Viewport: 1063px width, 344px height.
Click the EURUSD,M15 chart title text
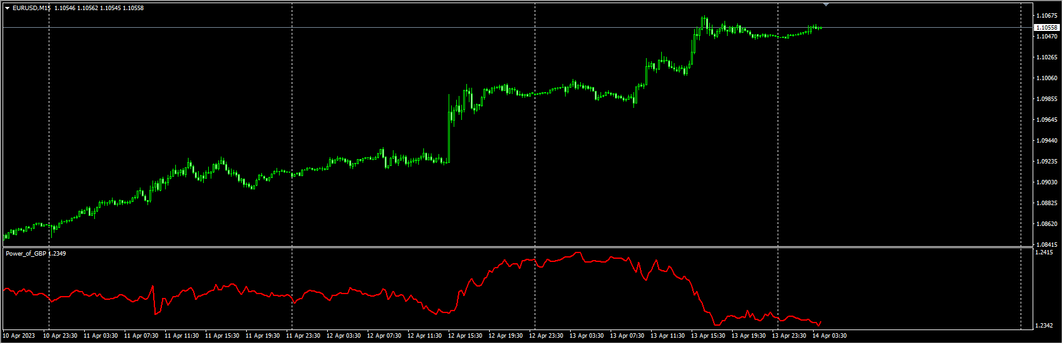point(31,8)
